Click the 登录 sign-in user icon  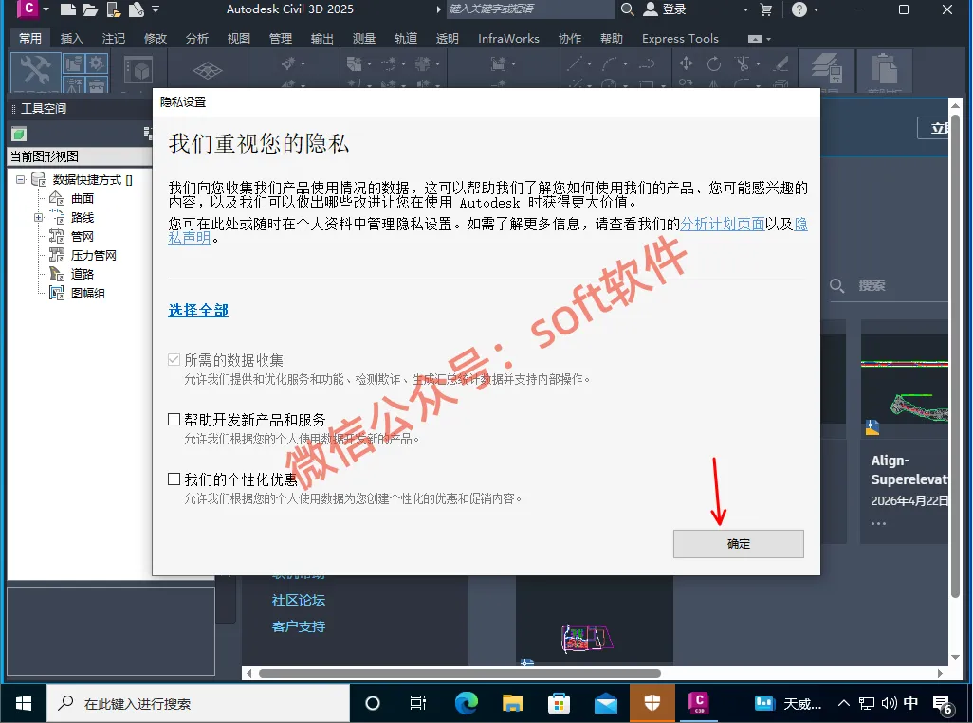pos(650,9)
